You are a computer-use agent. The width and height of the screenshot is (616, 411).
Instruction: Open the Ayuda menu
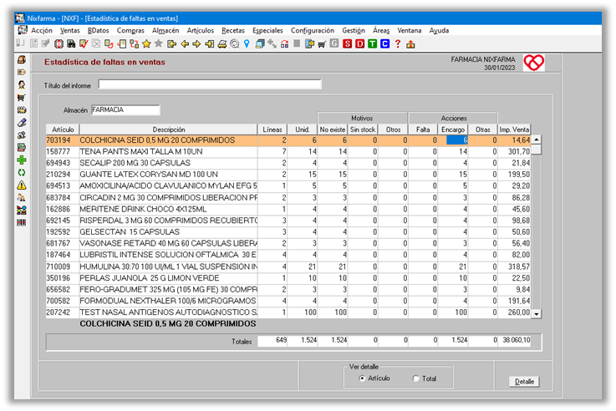pyautogui.click(x=439, y=31)
